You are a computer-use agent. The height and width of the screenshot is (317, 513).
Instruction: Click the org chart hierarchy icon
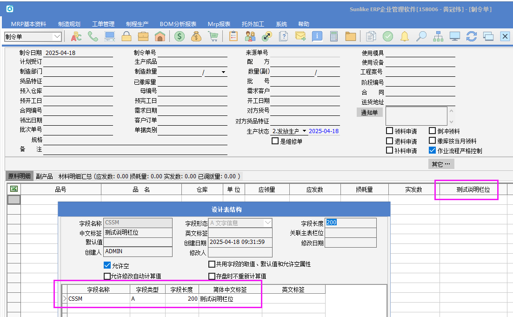point(438,36)
